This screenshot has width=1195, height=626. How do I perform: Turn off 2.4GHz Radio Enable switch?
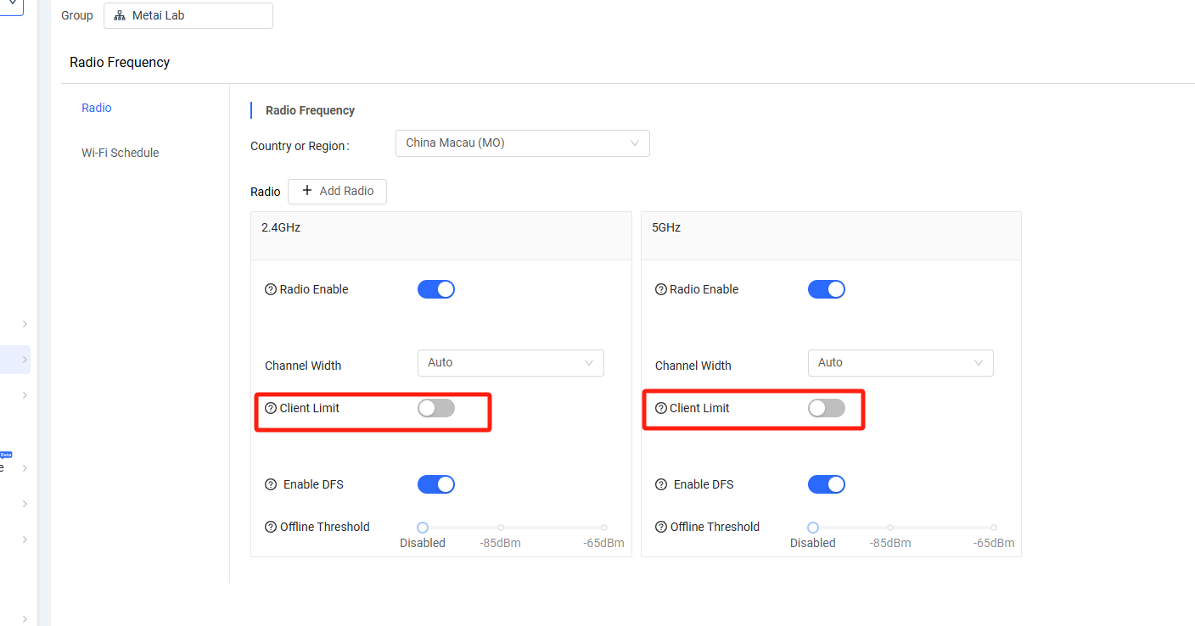click(x=435, y=289)
